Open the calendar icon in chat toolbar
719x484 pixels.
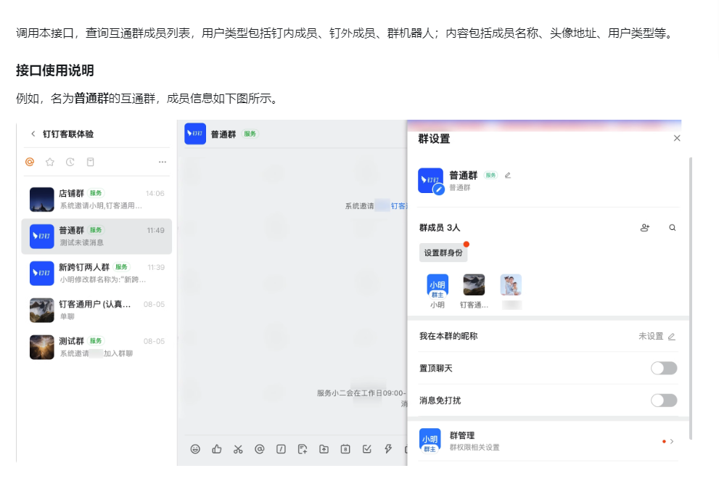coord(345,449)
